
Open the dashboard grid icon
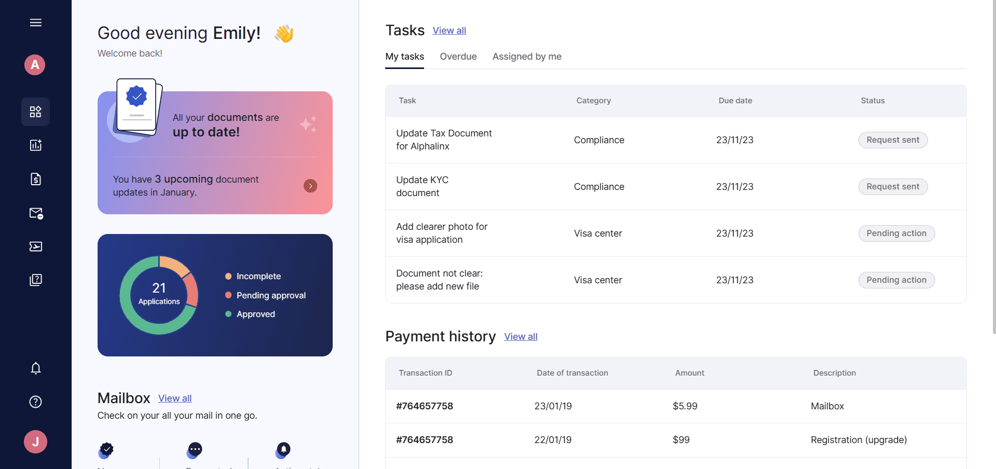pyautogui.click(x=35, y=112)
